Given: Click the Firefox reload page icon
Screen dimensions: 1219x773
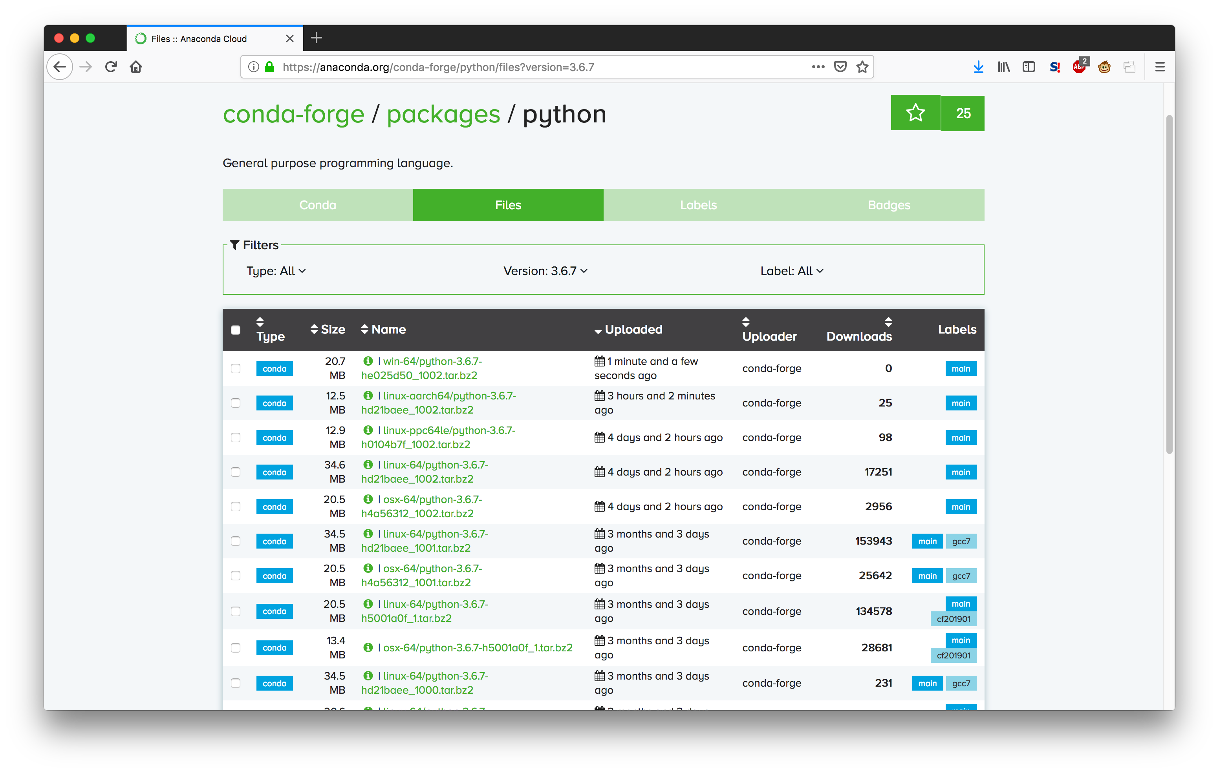Looking at the screenshot, I should (x=112, y=67).
